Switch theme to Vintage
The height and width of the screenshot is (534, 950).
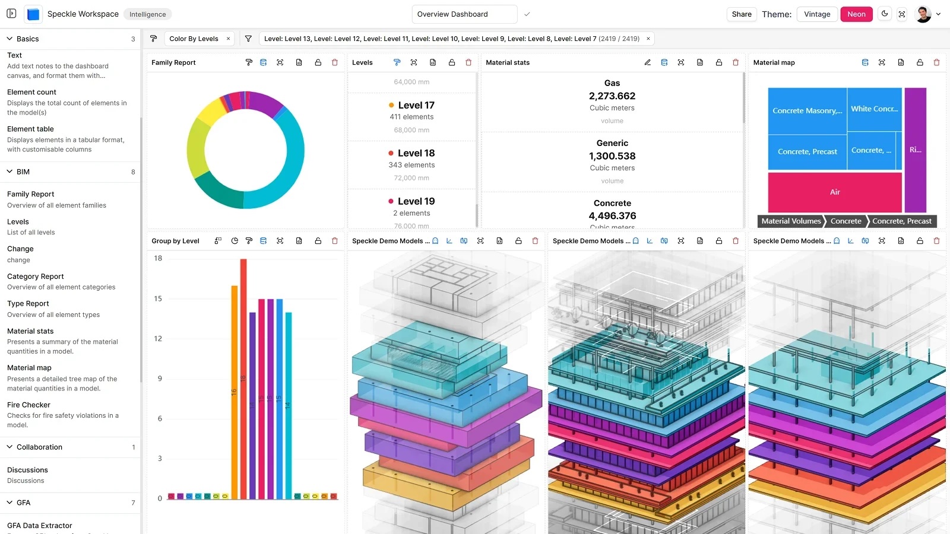pos(816,14)
